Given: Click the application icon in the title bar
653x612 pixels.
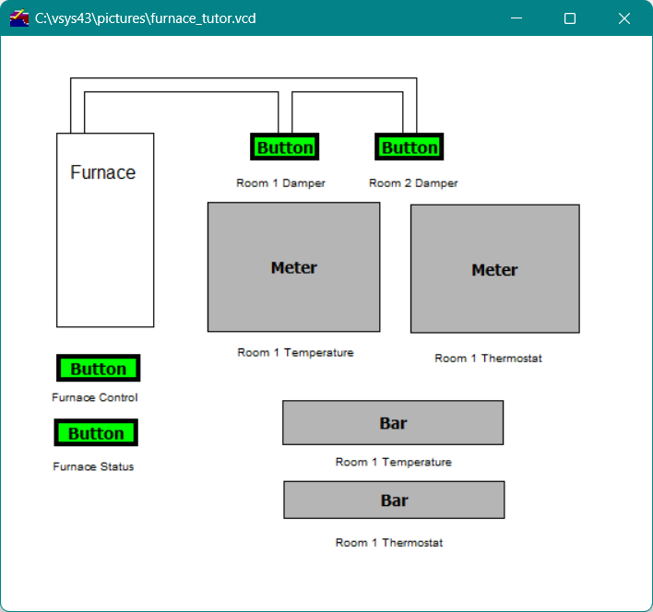Looking at the screenshot, I should (19, 18).
